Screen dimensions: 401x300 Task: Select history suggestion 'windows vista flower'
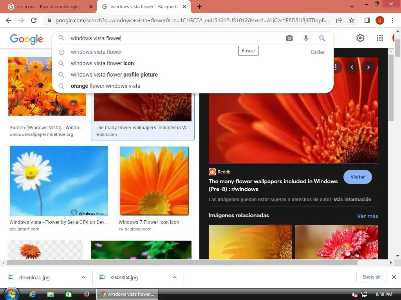tap(96, 52)
